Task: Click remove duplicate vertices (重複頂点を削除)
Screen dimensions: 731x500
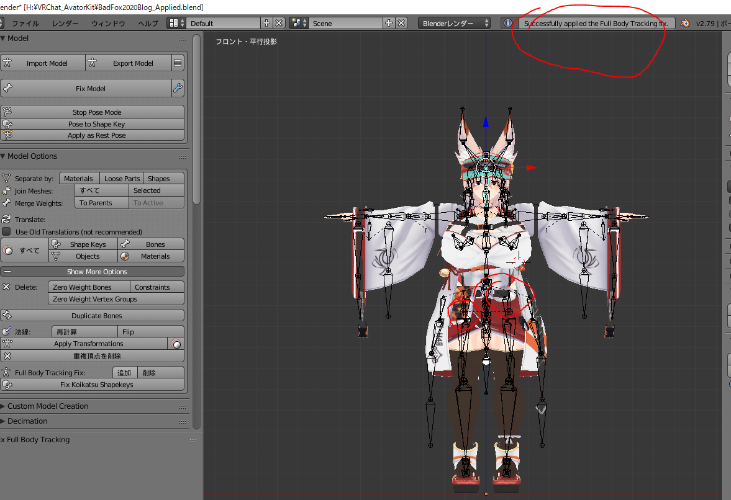Action: (93, 356)
